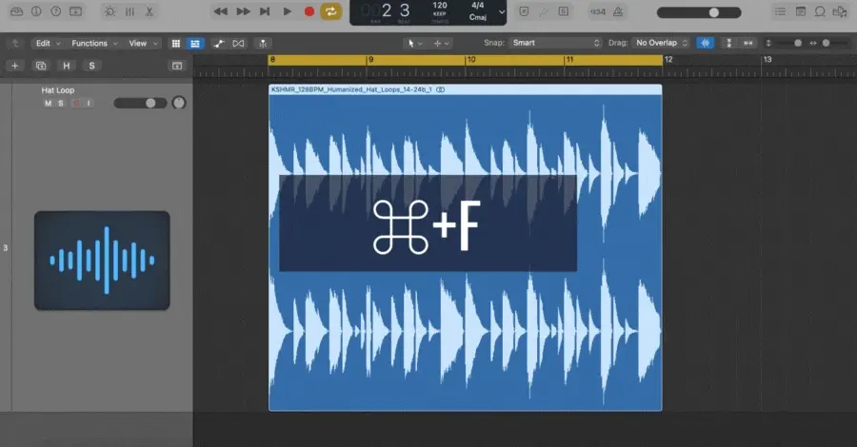Open the Loop Browser icon

[820, 11]
